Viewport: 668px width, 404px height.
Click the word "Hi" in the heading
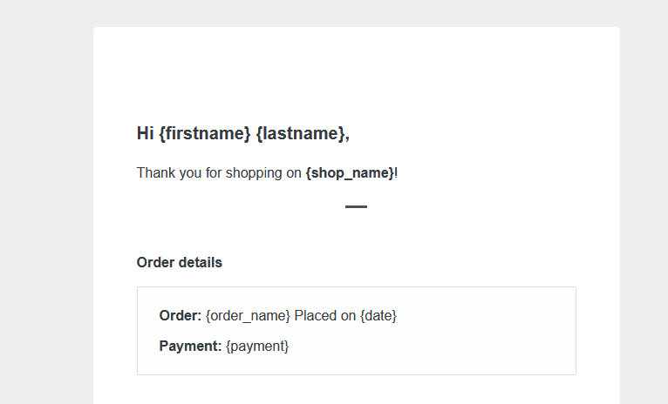pos(146,133)
